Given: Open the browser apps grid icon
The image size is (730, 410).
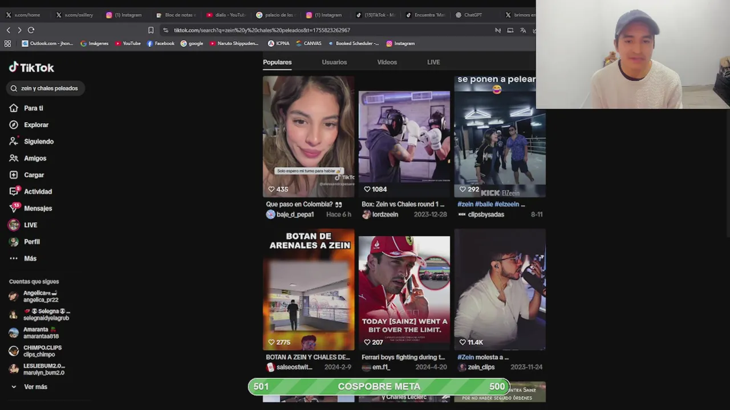Looking at the screenshot, I should 7,43.
